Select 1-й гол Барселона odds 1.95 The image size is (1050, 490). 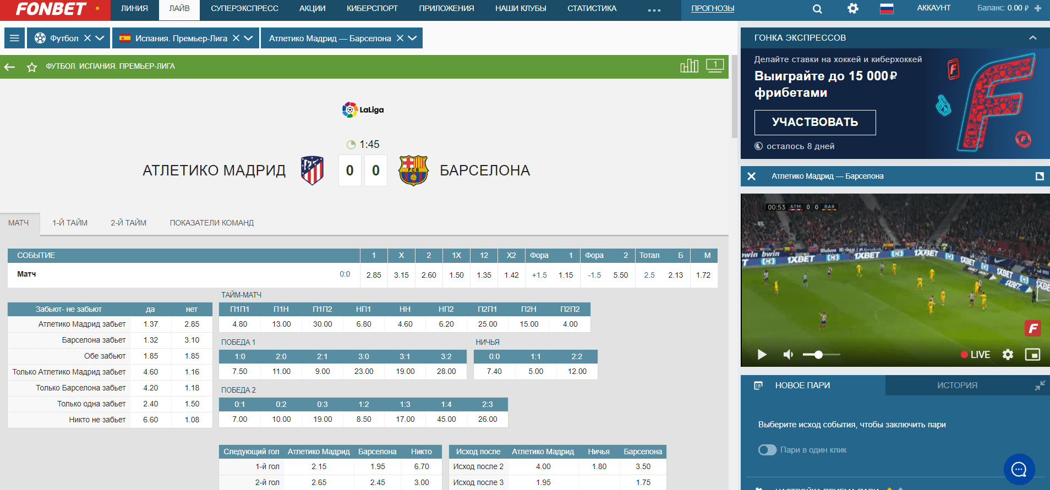[x=378, y=466]
